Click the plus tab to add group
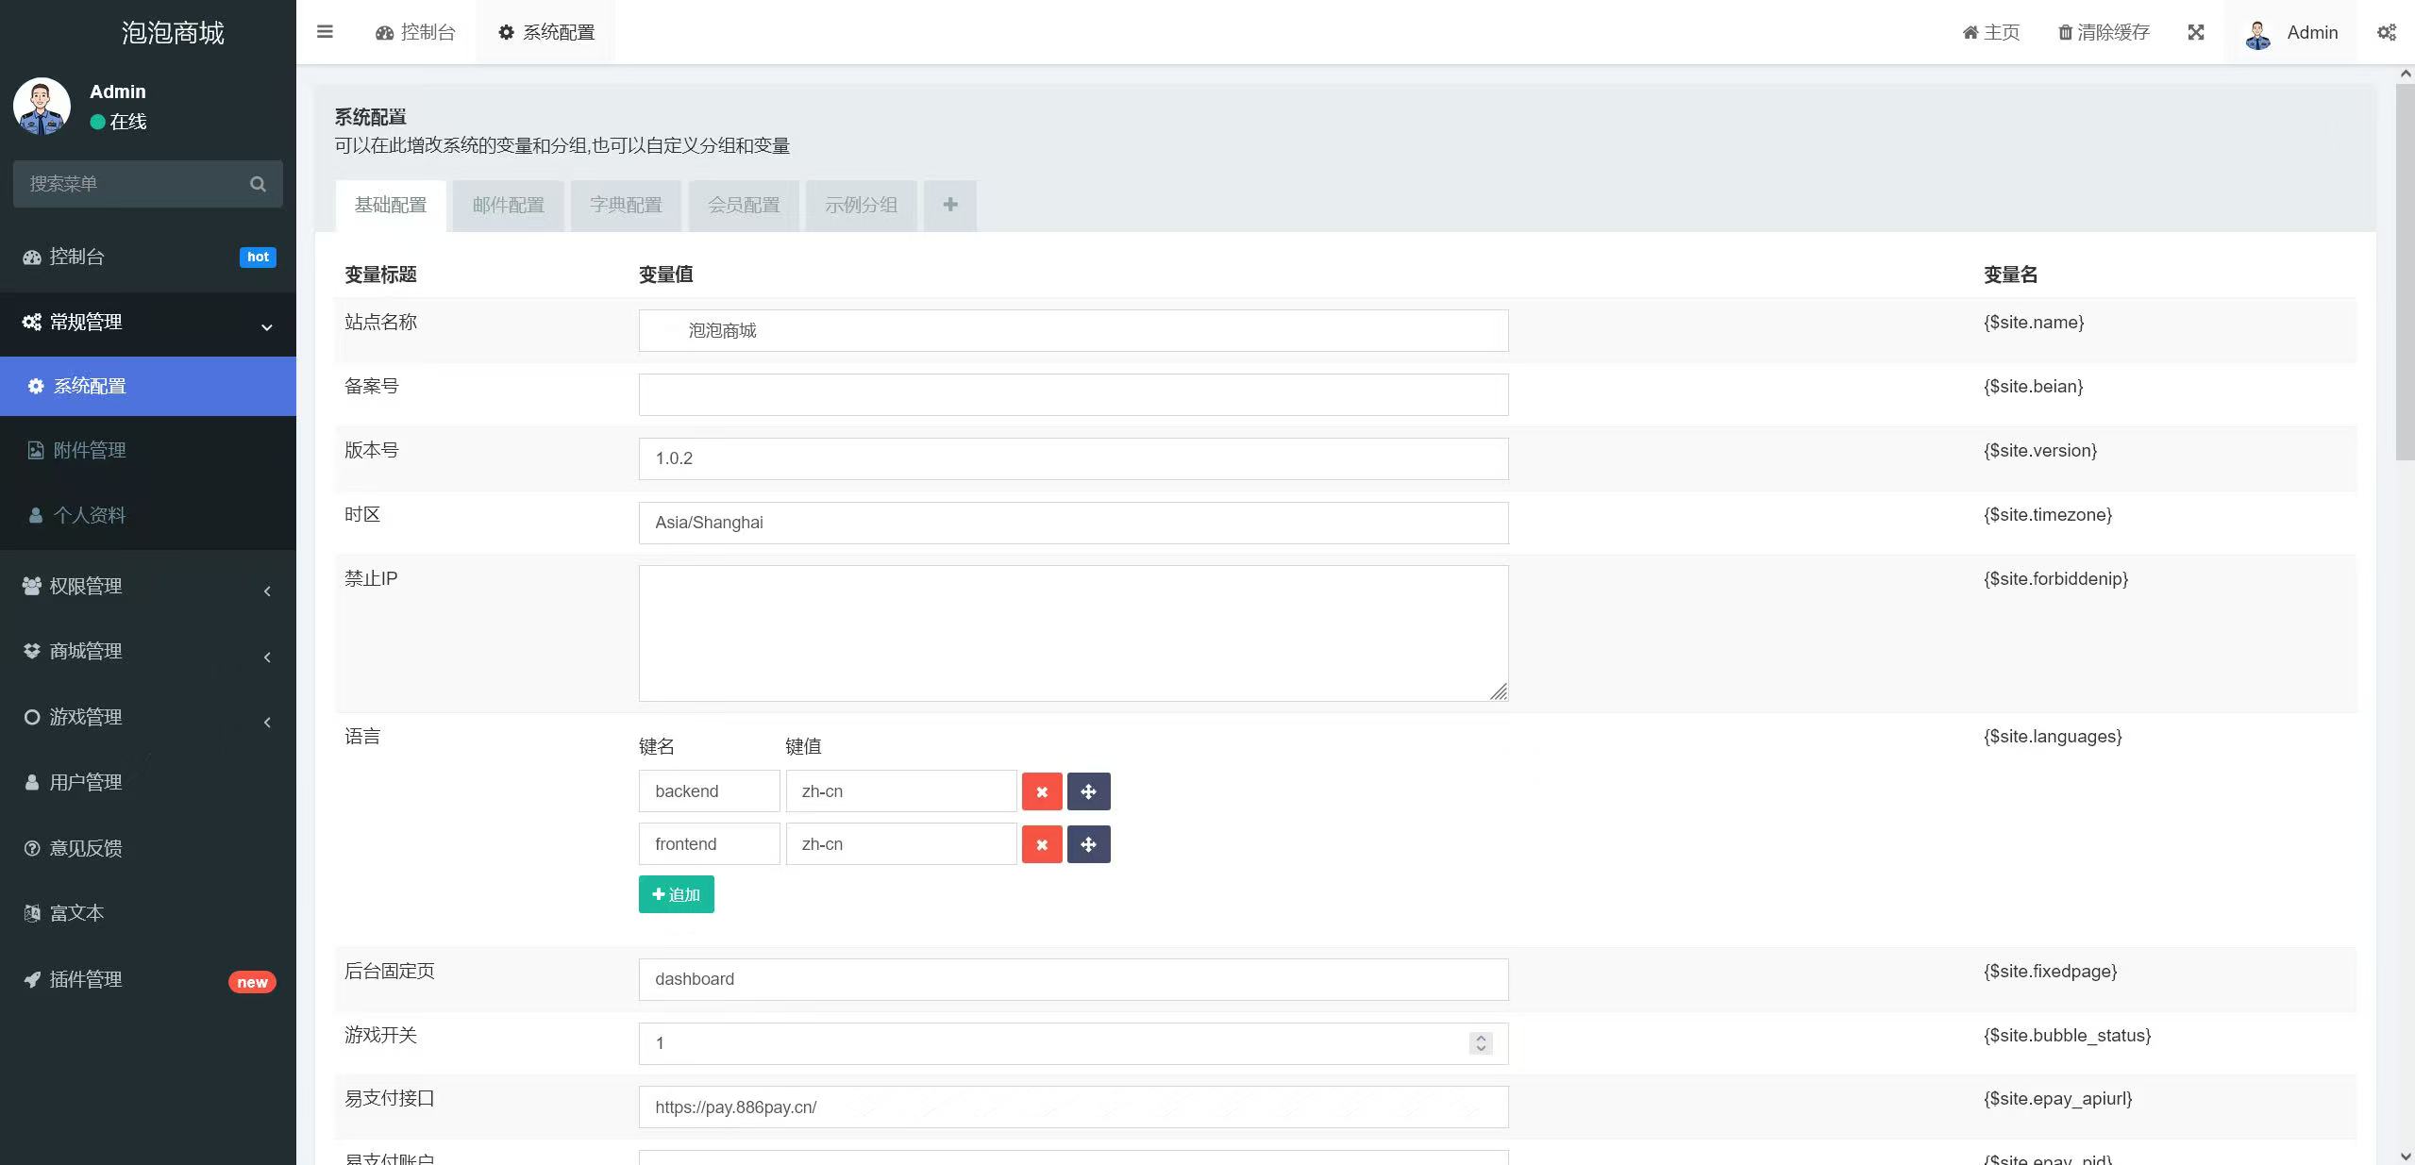Viewport: 2415px width, 1165px height. (x=950, y=205)
